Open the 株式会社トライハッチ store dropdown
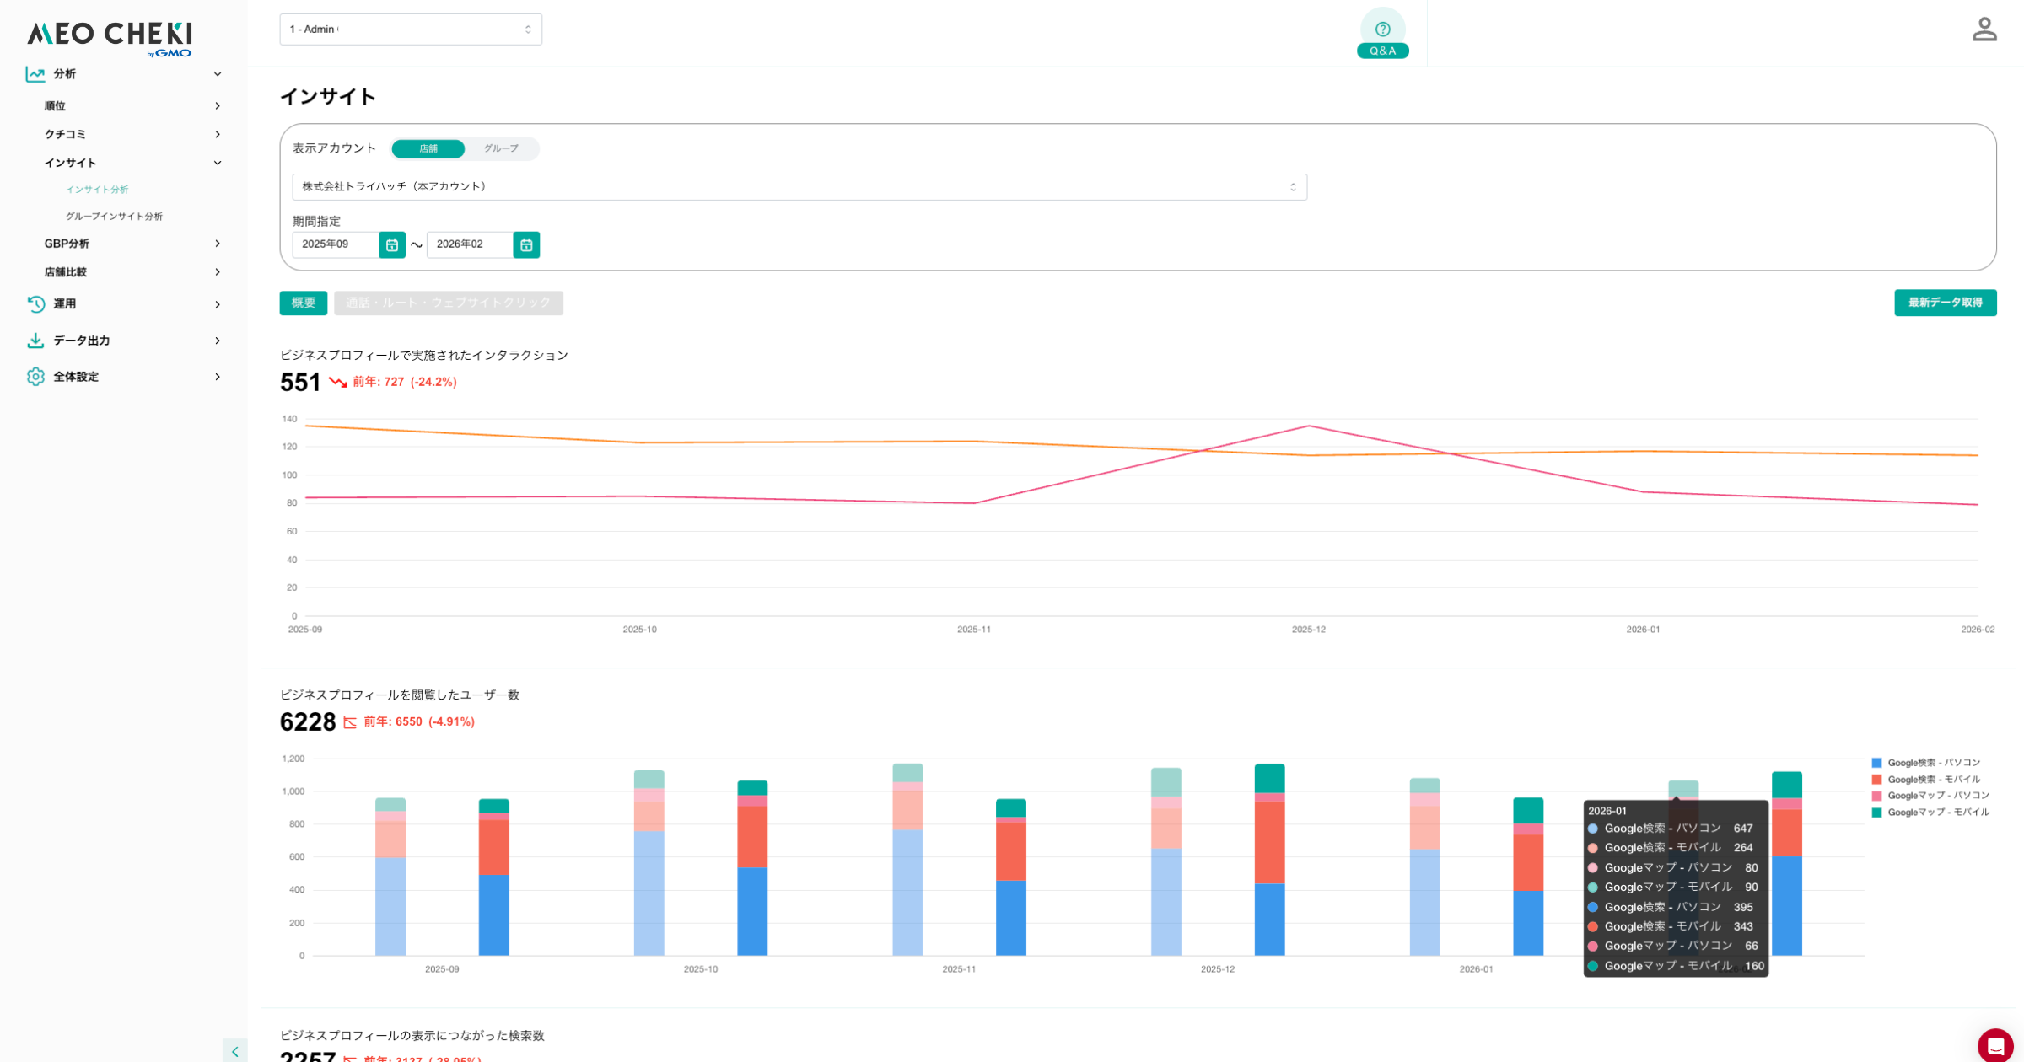The height and width of the screenshot is (1062, 2024). click(x=799, y=187)
